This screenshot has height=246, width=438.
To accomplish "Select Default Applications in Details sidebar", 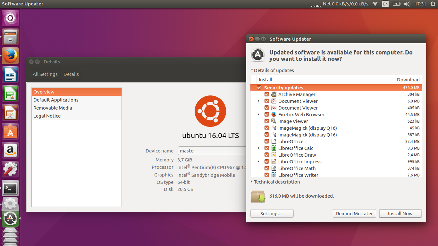I will 77,100.
